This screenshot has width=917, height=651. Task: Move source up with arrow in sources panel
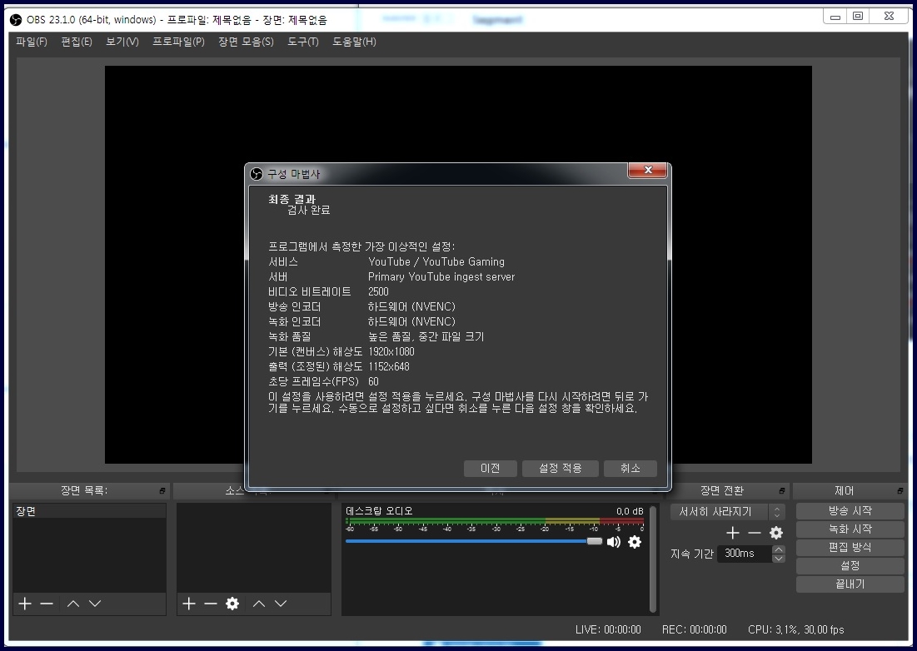coord(259,604)
